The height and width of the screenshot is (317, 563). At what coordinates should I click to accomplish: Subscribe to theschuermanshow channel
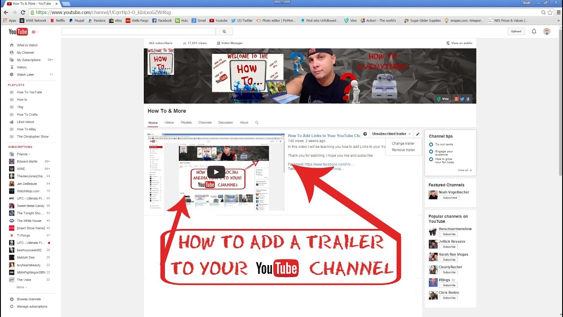click(x=448, y=234)
